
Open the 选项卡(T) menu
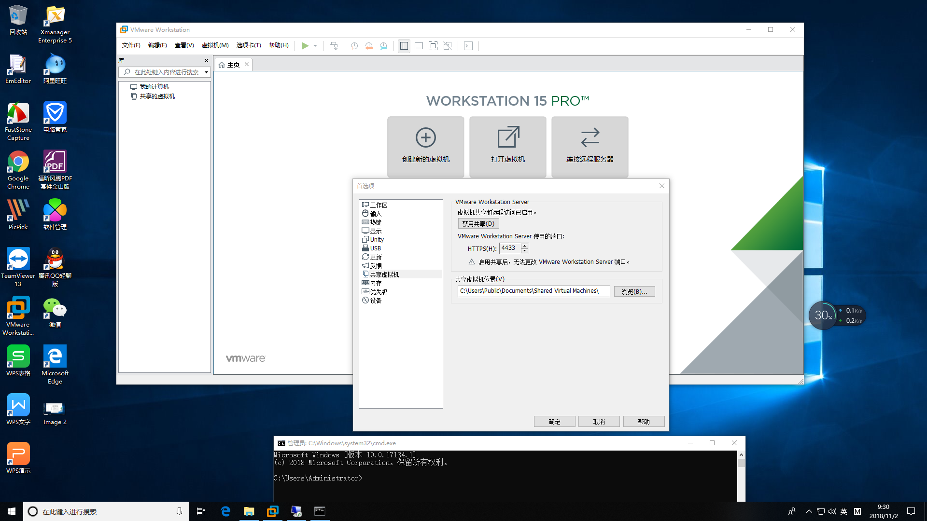tap(249, 45)
